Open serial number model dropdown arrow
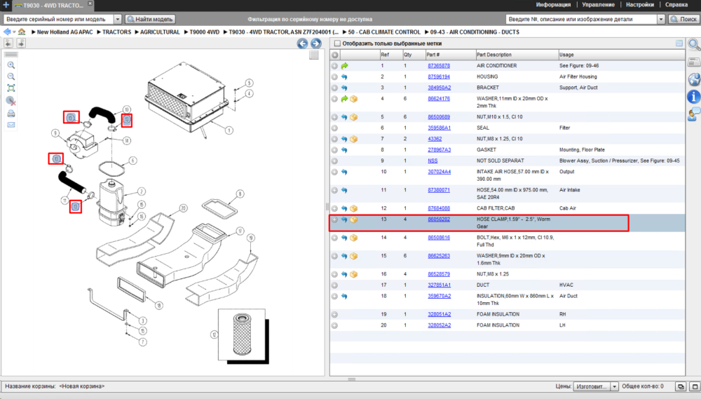Image resolution: width=701 pixels, height=399 pixels. tap(118, 19)
